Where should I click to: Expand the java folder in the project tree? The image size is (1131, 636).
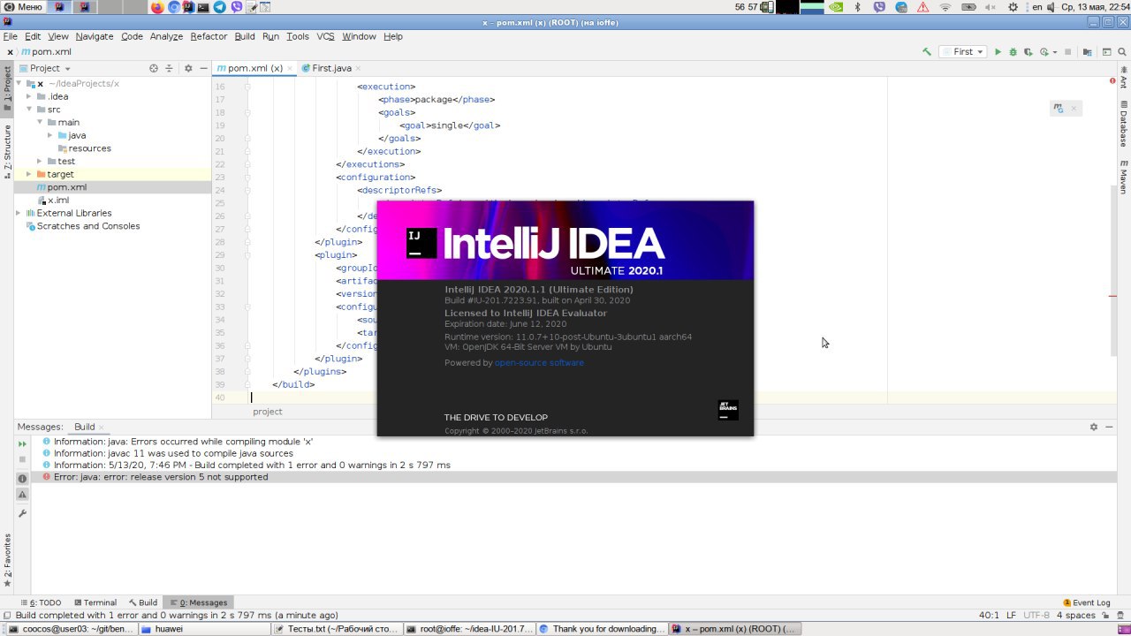[x=50, y=135]
